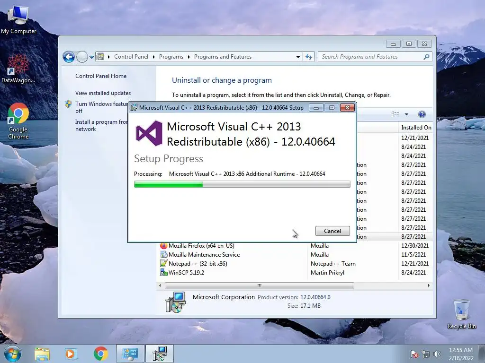
Task: Open Chrome from the taskbar
Action: 101,354
